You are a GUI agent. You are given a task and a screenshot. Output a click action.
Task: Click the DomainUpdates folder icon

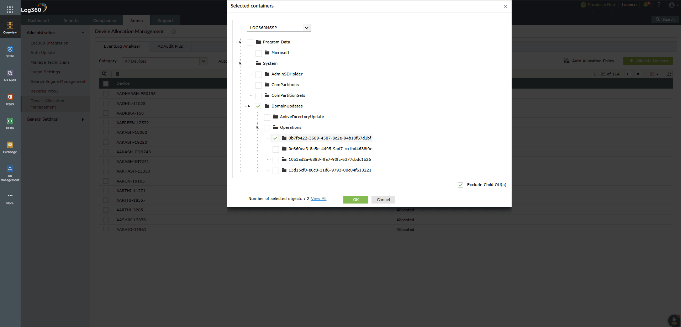267,106
